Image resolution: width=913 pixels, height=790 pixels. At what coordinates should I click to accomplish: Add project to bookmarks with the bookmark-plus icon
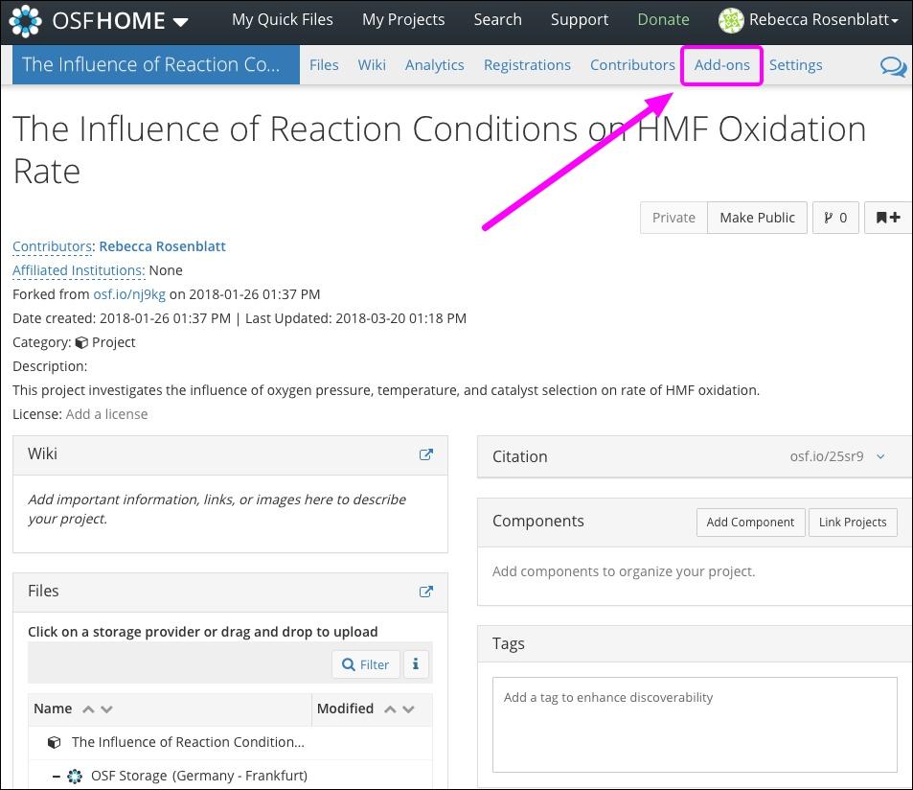pyautogui.click(x=887, y=218)
